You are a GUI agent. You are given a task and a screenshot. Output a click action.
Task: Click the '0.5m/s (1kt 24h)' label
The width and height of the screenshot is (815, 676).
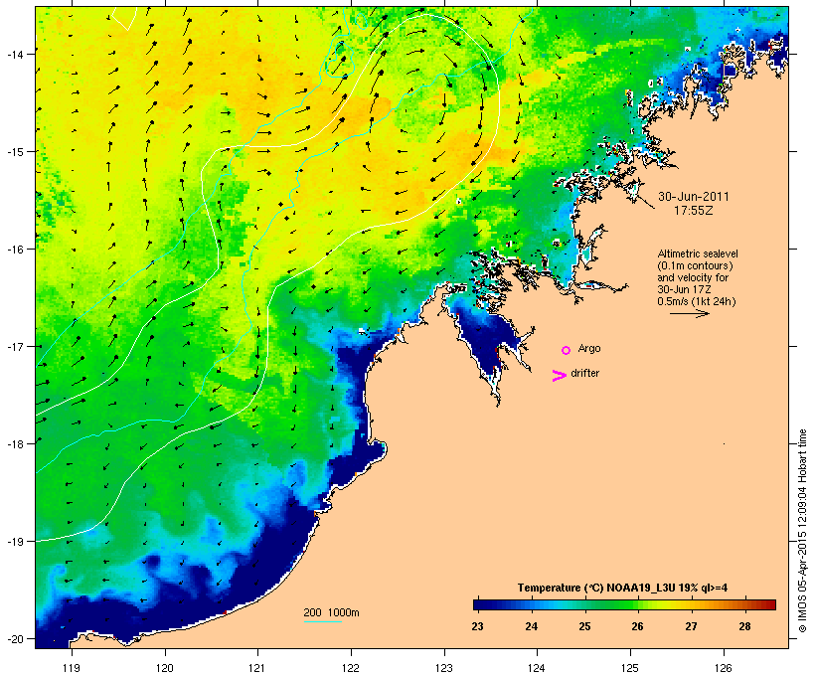click(x=697, y=301)
